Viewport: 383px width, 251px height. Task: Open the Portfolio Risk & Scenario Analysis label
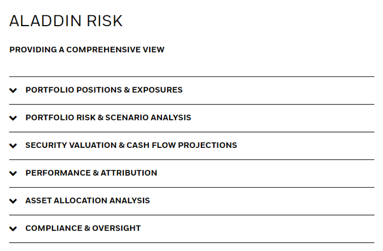(x=108, y=118)
